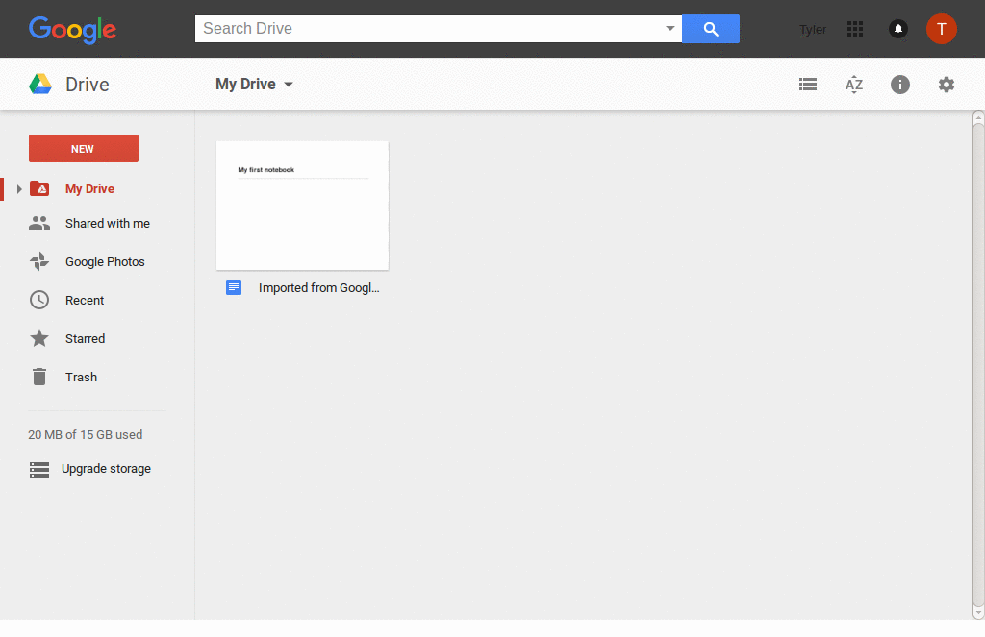
Task: Show Starred items
Action: click(85, 339)
